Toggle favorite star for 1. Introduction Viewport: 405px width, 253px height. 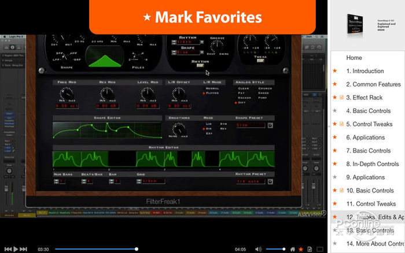pyautogui.click(x=335, y=70)
